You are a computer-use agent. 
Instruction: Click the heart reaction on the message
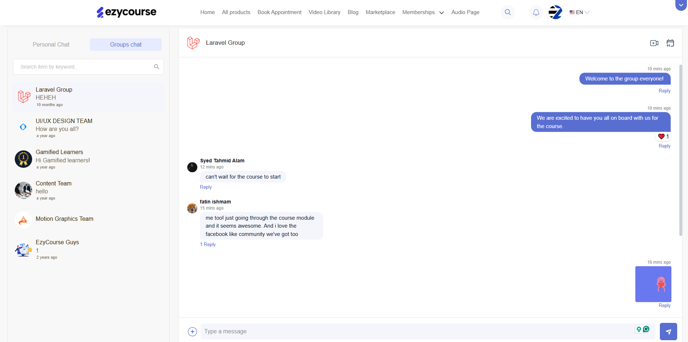661,136
